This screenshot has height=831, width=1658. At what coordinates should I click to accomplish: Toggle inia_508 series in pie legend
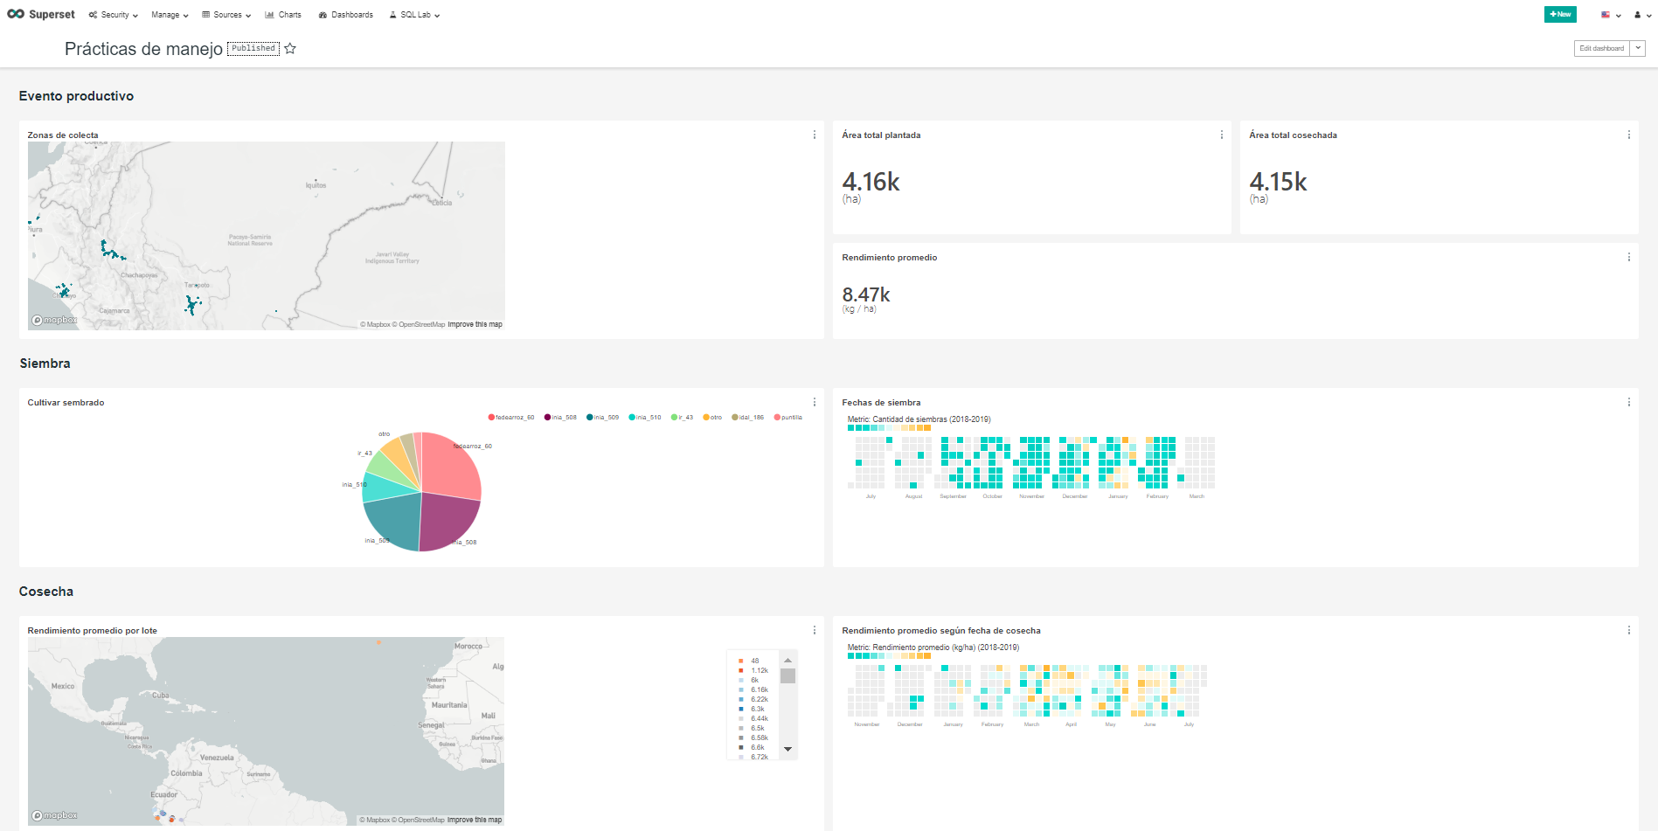pos(560,417)
